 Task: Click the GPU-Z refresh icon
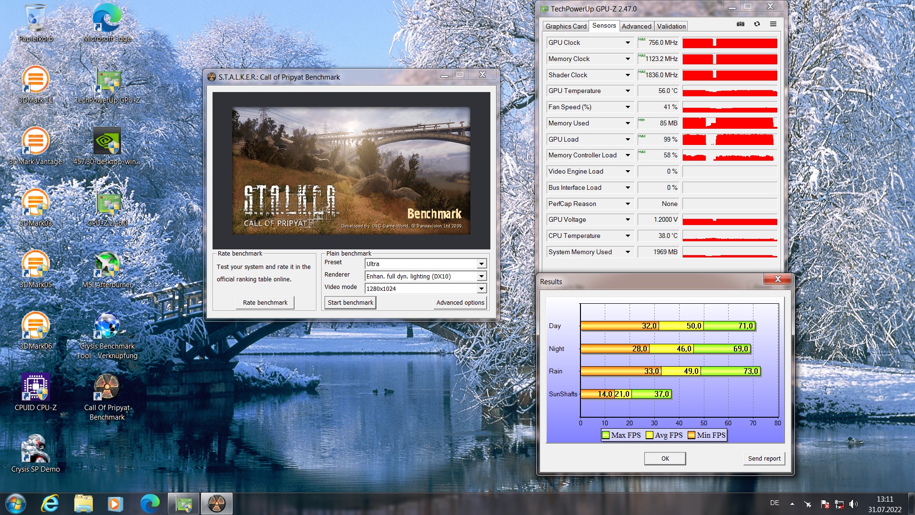(x=757, y=24)
